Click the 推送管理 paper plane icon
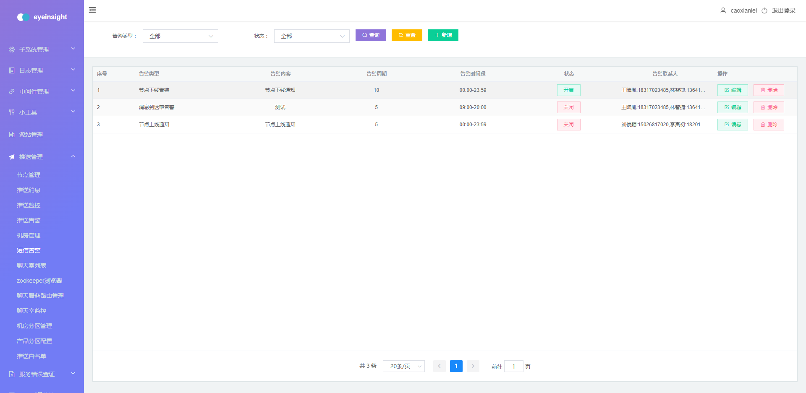Image resolution: width=806 pixels, height=393 pixels. 12,157
